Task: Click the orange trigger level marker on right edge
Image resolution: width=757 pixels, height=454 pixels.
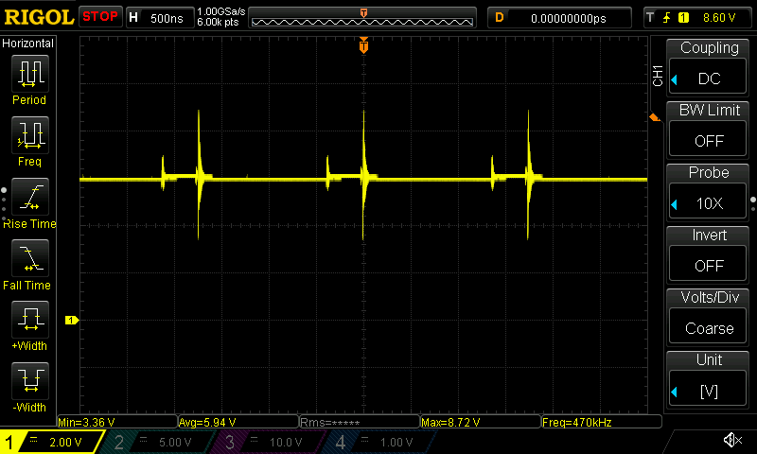Action: [x=655, y=117]
